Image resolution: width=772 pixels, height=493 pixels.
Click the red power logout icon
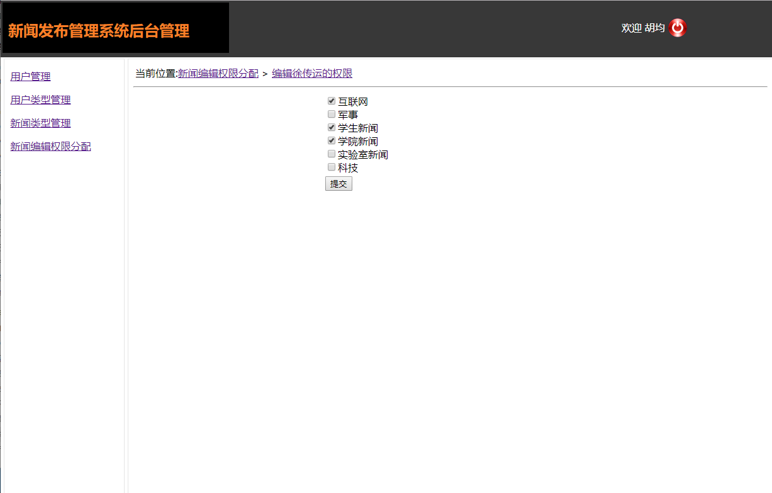(x=678, y=27)
